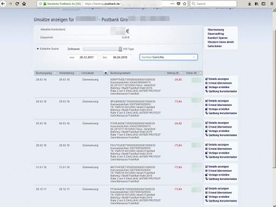Quittung herunterladen for the 28.12.17 transaction
Viewport: 276px width, 207px height.
(221, 201)
